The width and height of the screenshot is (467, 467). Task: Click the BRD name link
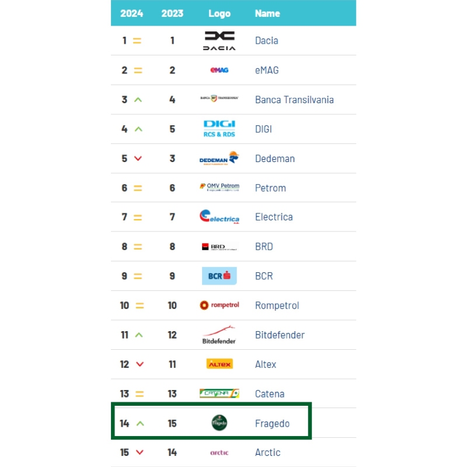(x=264, y=247)
